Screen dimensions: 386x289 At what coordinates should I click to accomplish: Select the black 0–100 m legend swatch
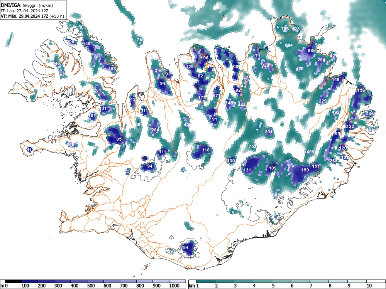(13, 281)
